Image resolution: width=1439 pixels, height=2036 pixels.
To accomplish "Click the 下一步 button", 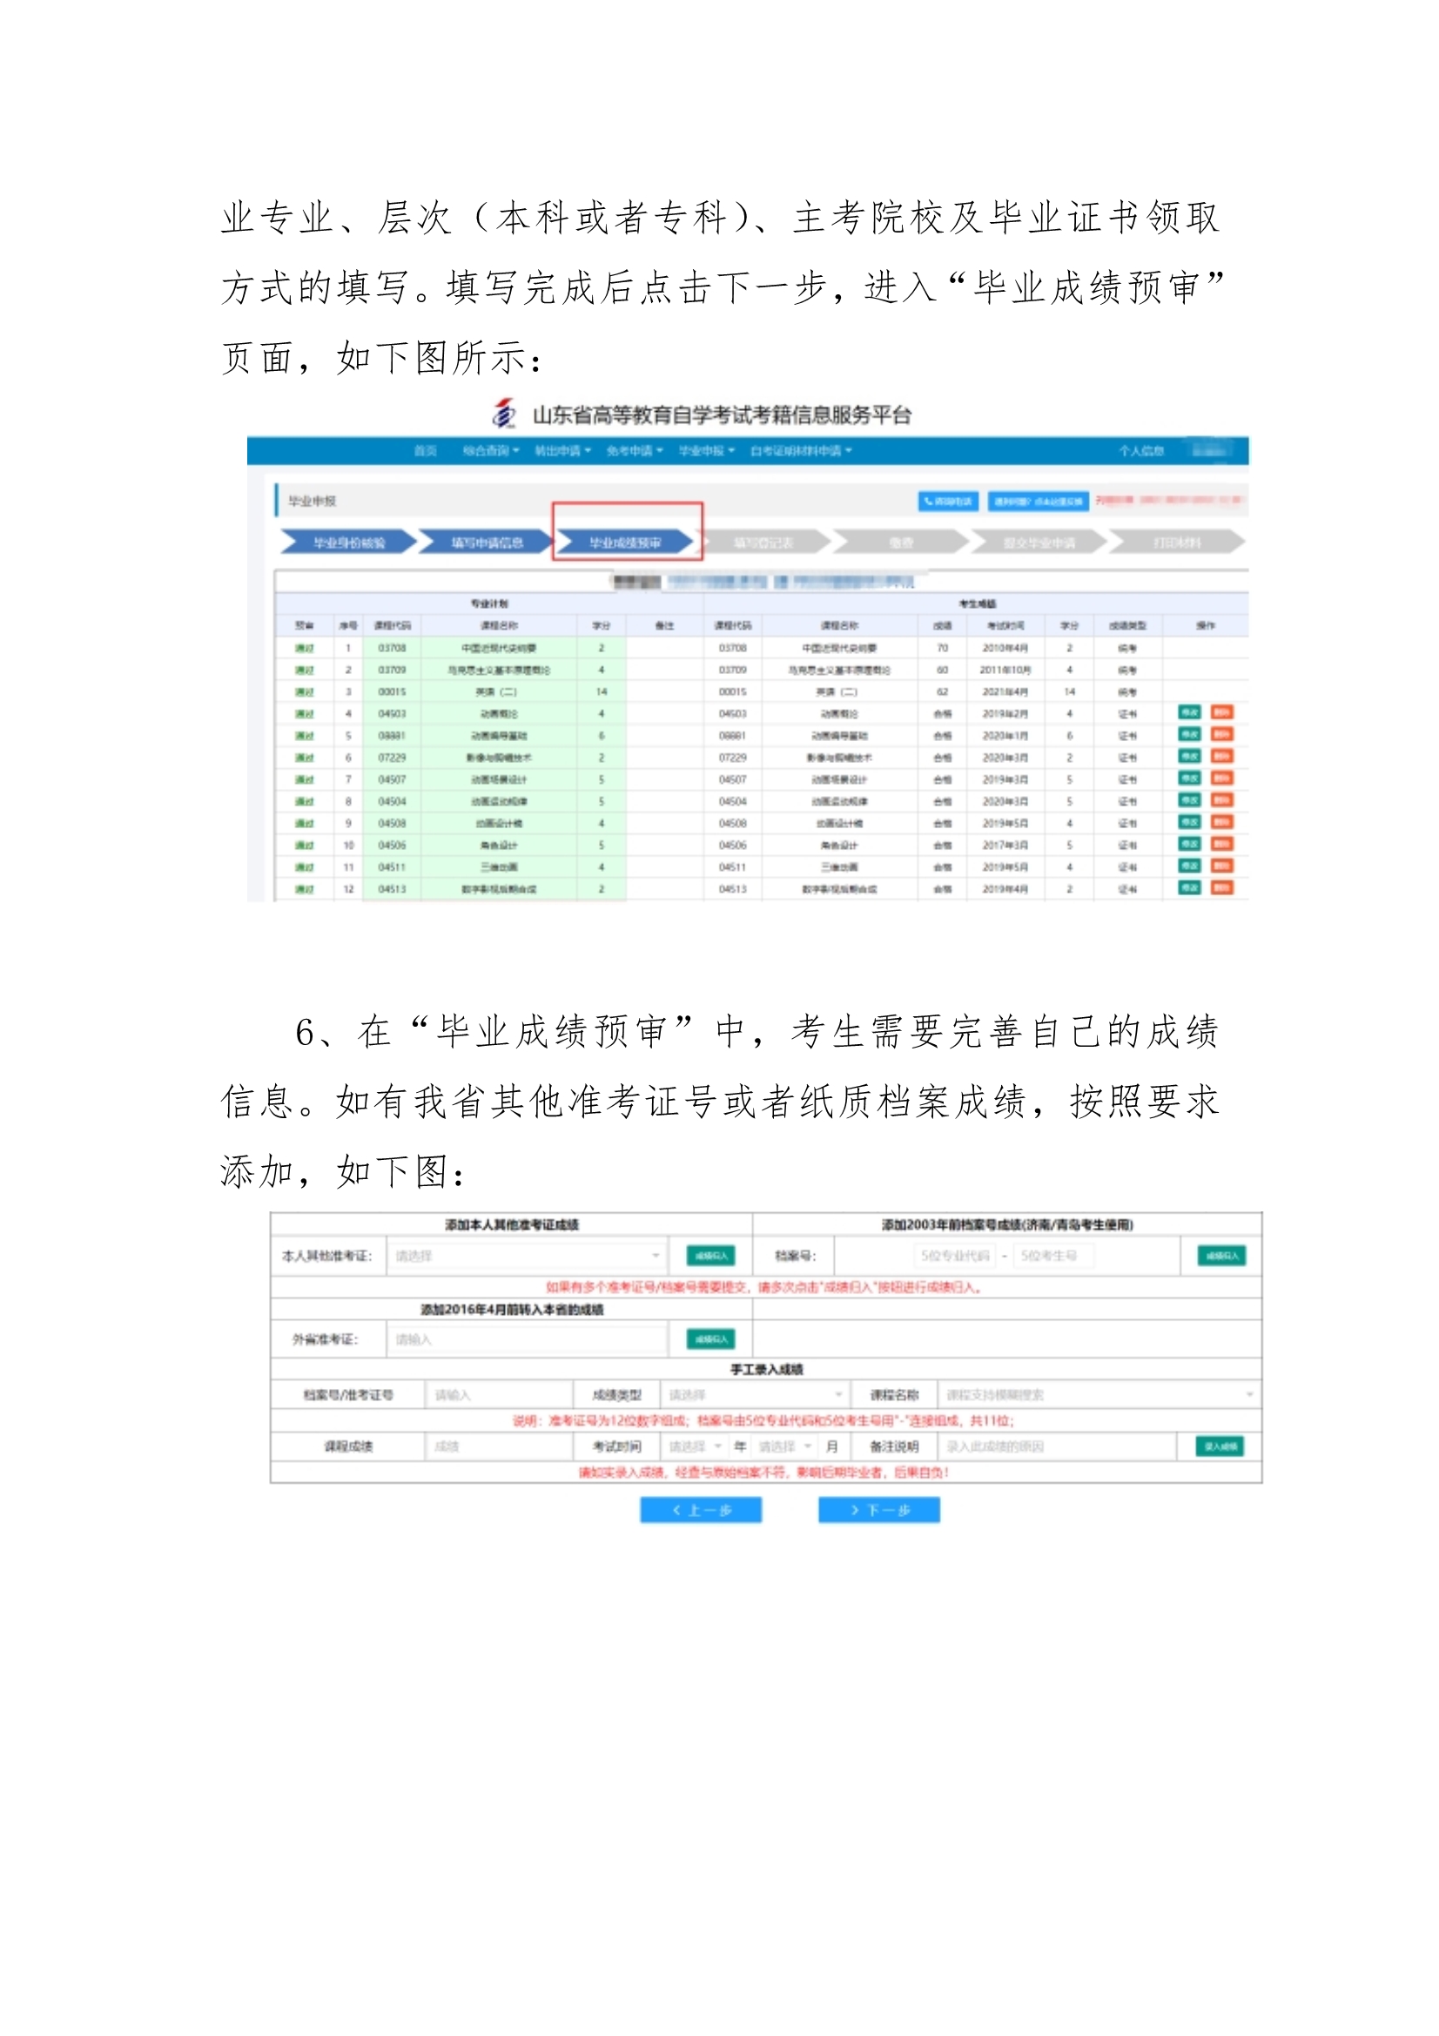I will 878,1510.
